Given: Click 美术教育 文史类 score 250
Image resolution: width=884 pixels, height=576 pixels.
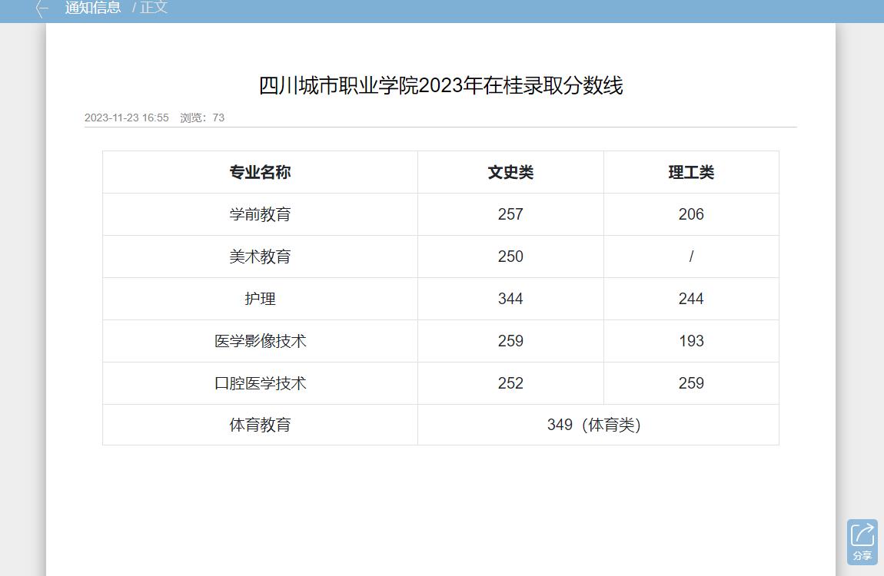Looking at the screenshot, I should pos(510,257).
